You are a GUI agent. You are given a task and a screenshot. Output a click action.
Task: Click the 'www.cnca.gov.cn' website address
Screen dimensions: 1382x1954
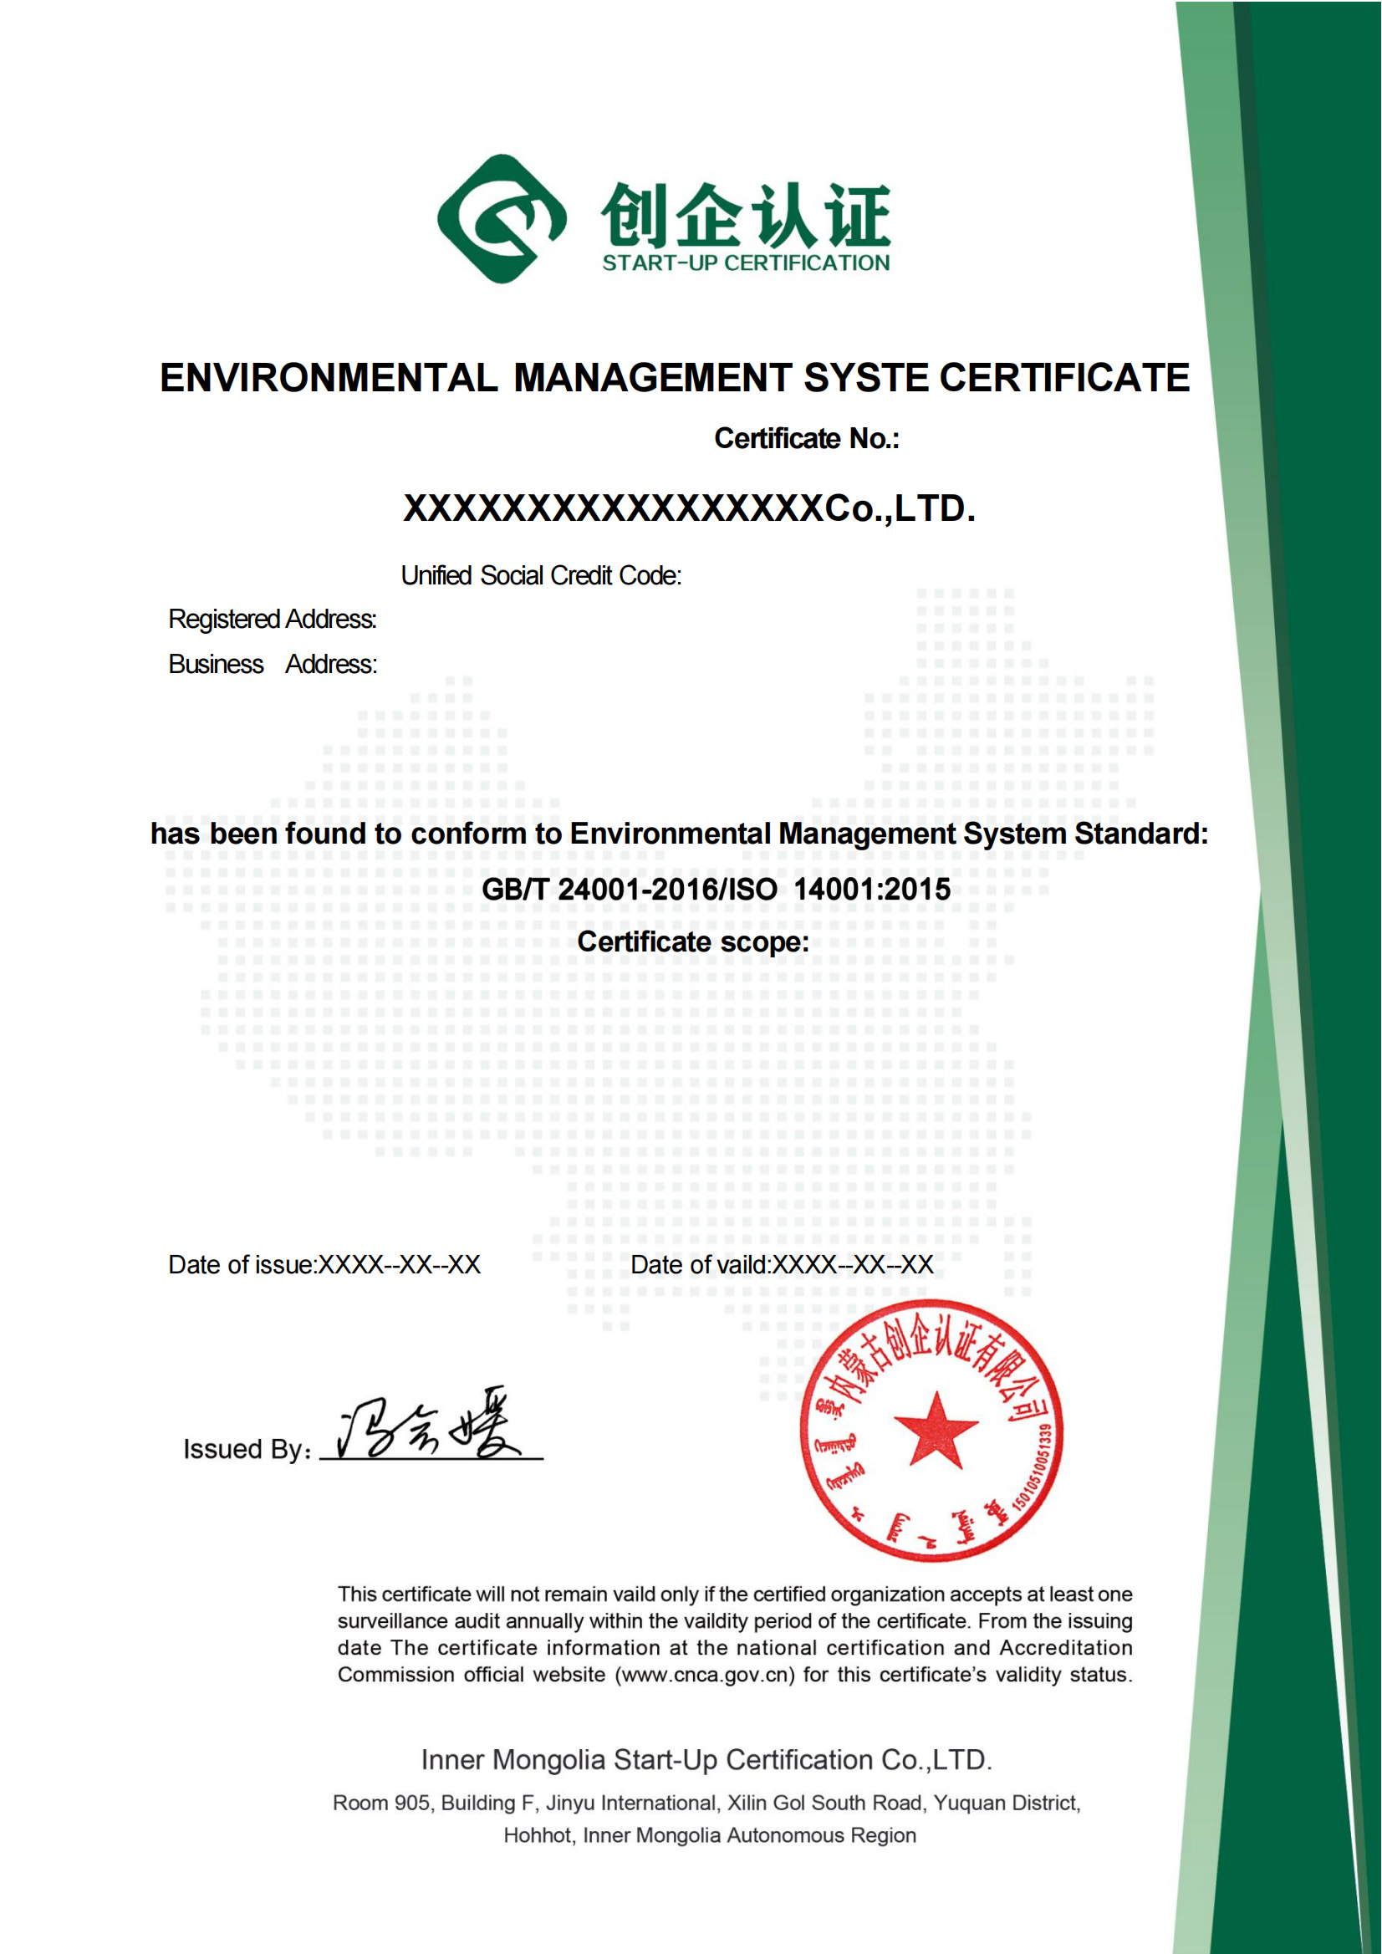(x=704, y=1674)
